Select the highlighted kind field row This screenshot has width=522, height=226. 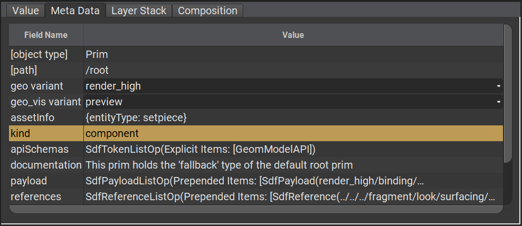[x=46, y=133]
